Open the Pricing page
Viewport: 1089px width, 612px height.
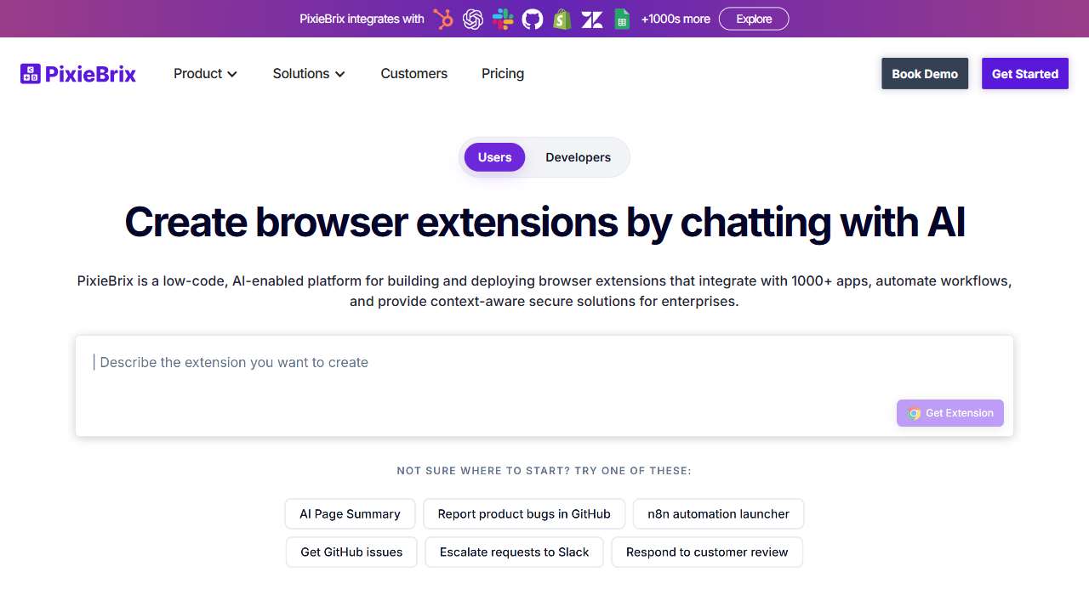[503, 74]
